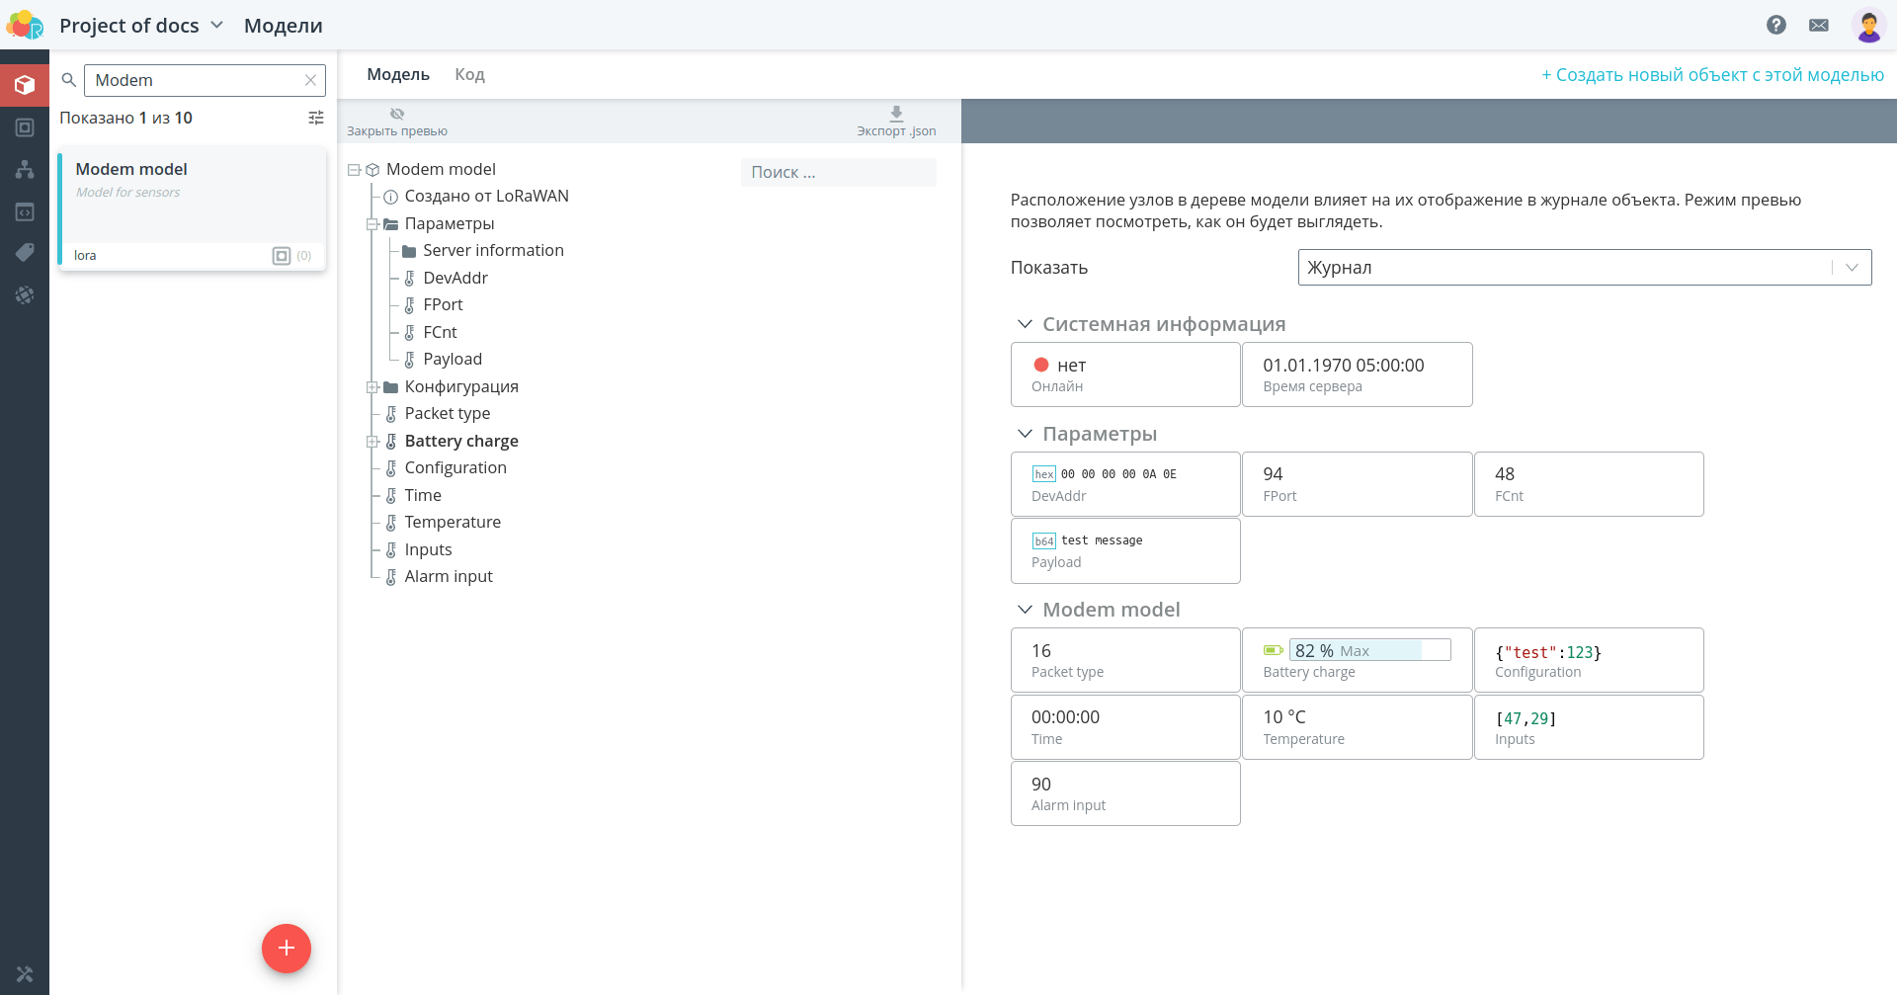This screenshot has height=995, width=1897.
Task: Open the tags icon in sidebar
Action: pos(25,253)
